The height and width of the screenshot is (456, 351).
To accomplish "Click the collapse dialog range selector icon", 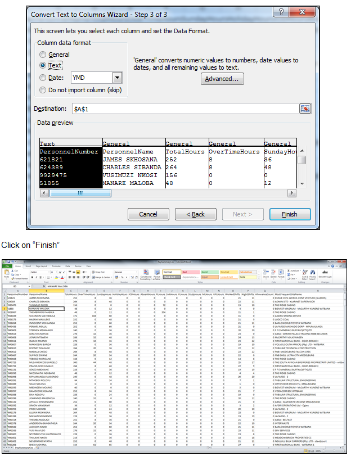I will click(305, 109).
